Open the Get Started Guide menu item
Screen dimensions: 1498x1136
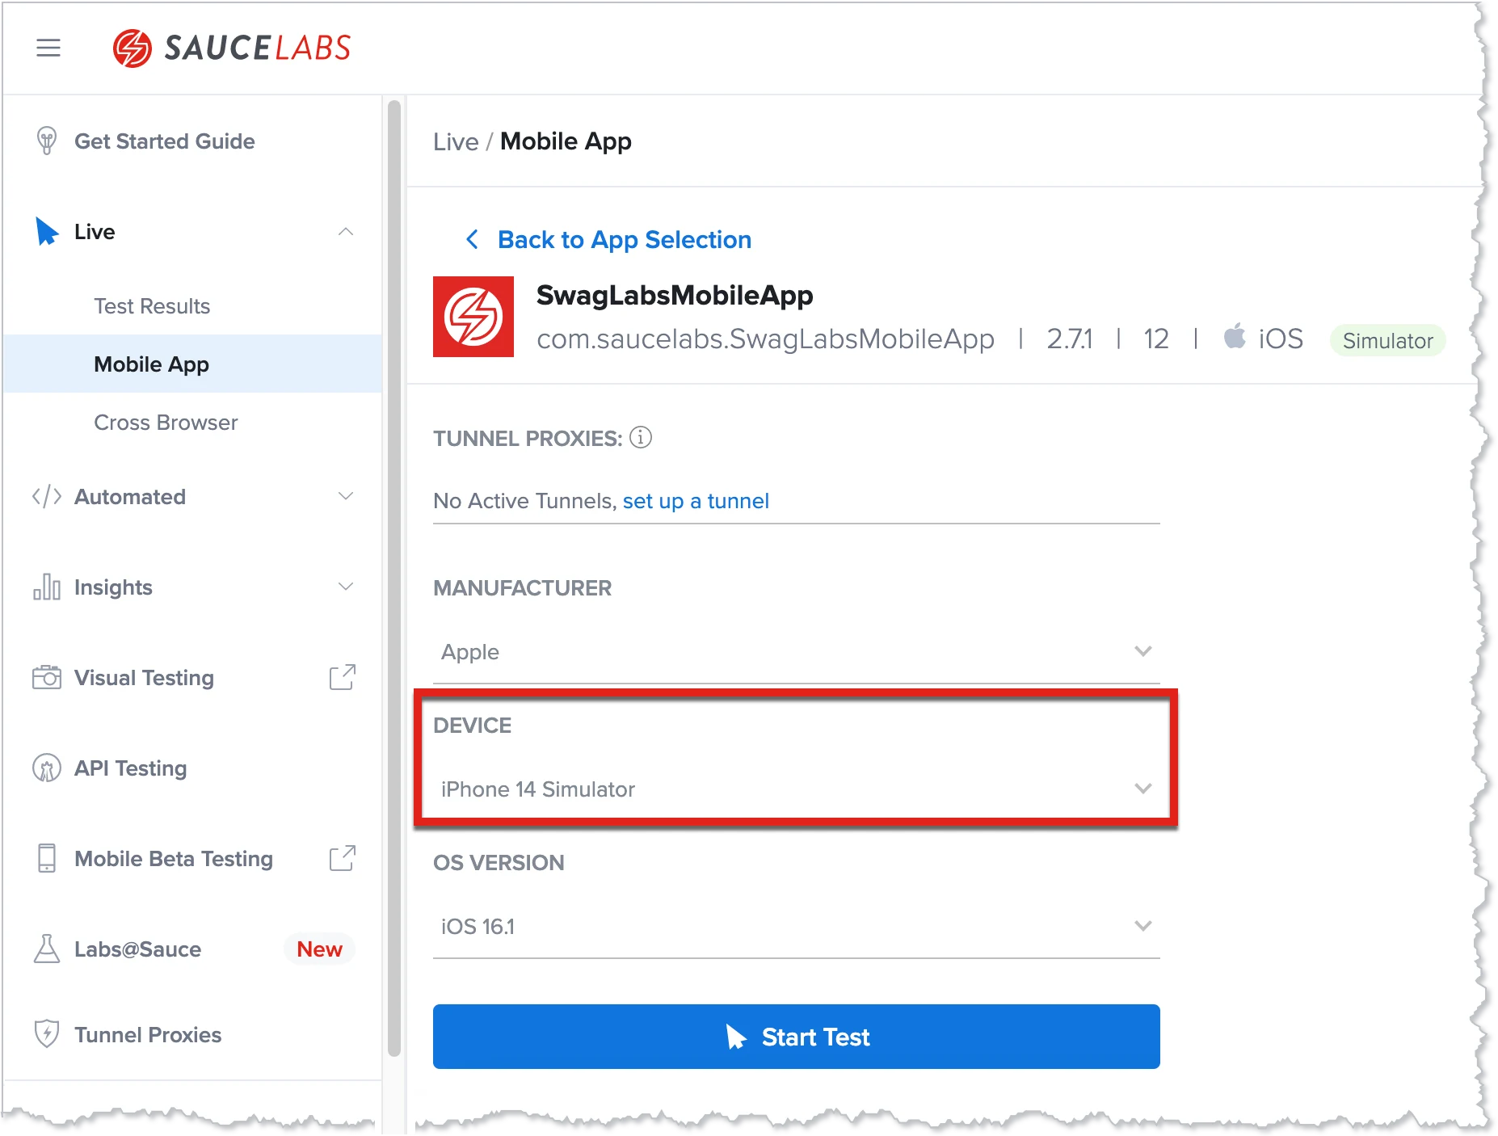tap(165, 141)
